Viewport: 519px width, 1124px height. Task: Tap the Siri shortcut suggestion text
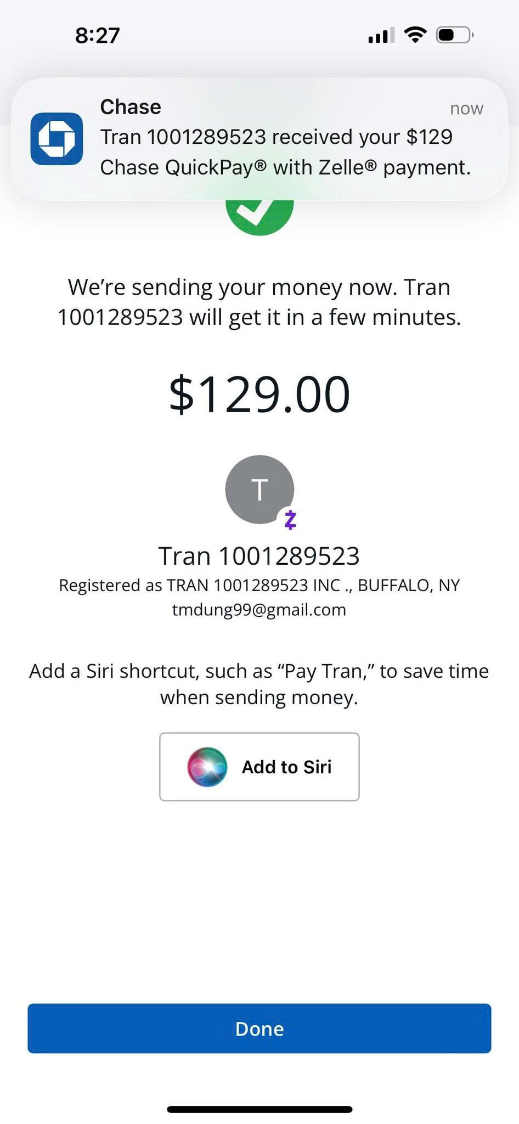point(259,684)
